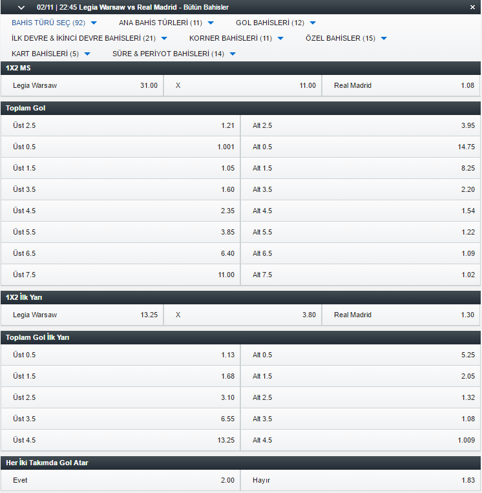Screen dimensions: 482x493
Task: Select first-half Üst 1.5 at 1.68
Action: [121, 376]
